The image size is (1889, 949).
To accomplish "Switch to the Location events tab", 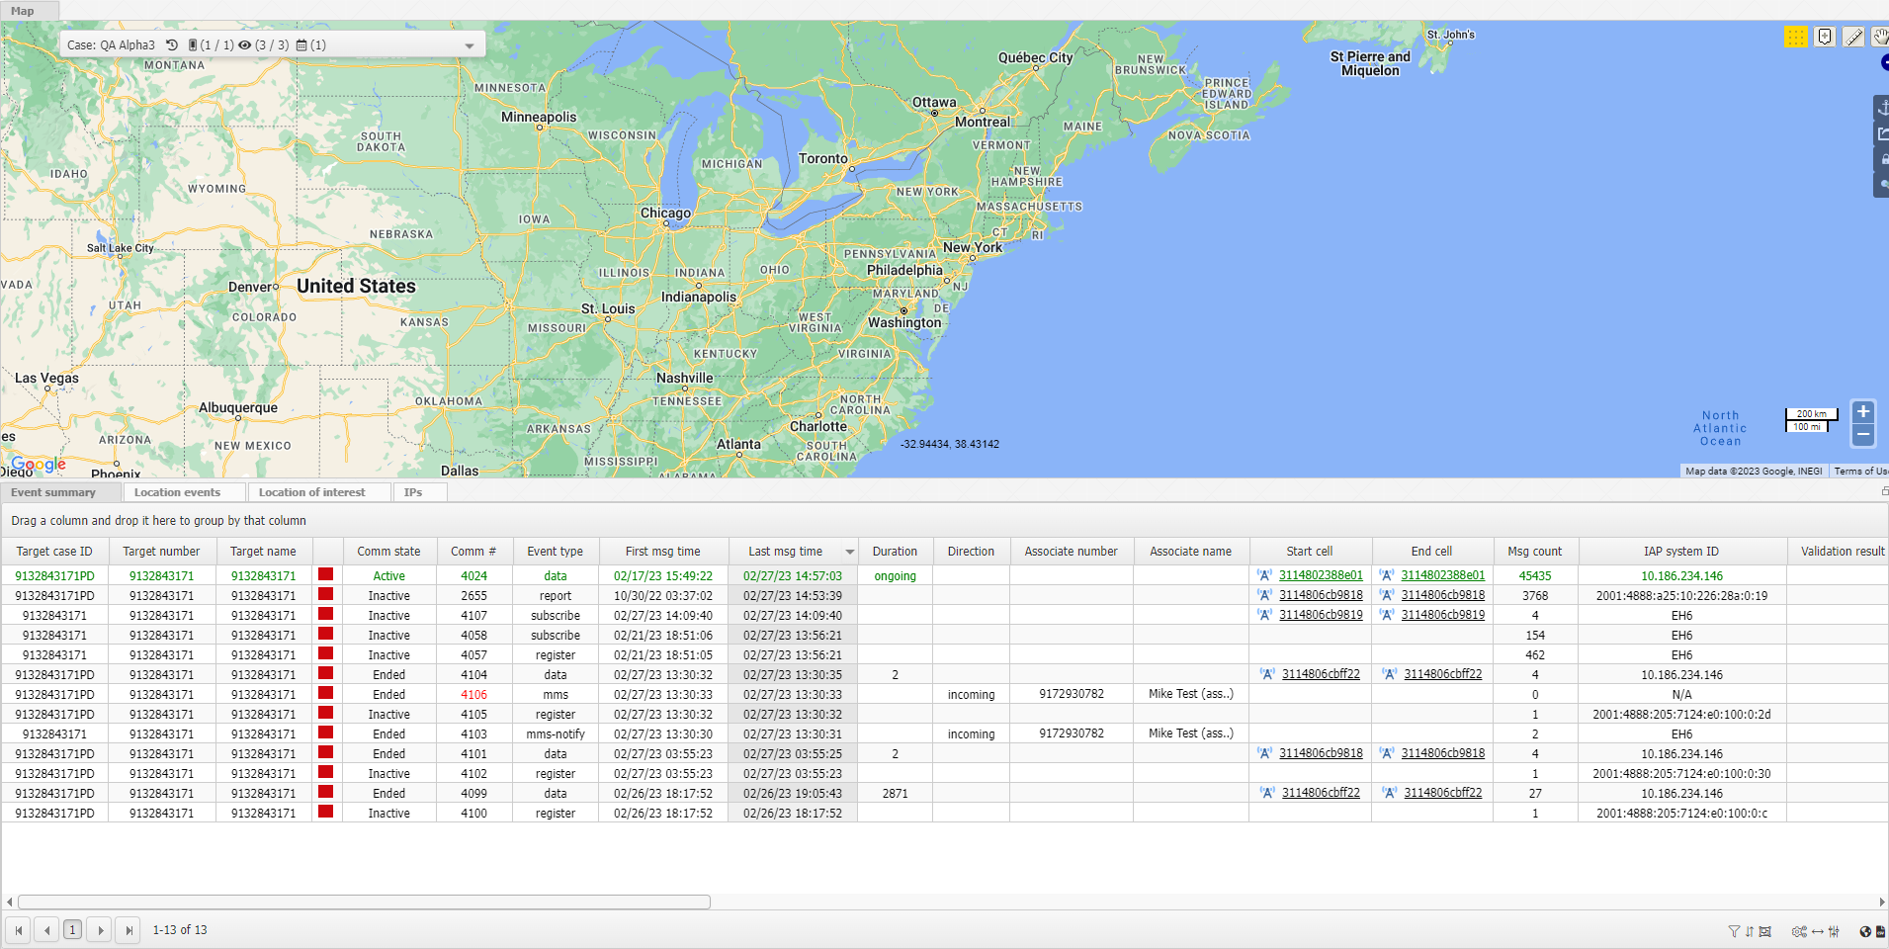I will 177,492.
